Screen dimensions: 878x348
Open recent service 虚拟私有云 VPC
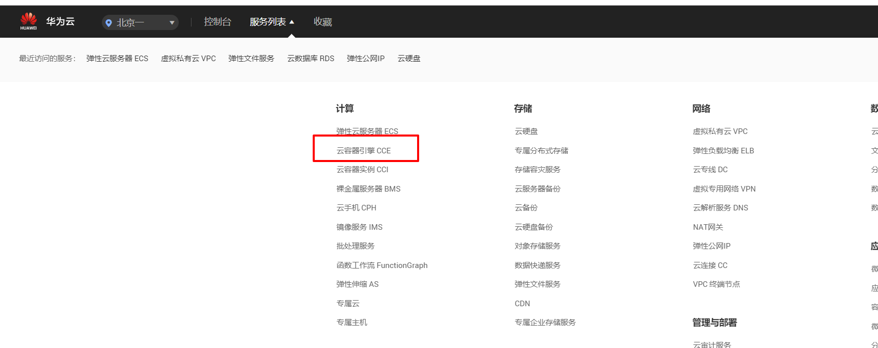pos(188,59)
